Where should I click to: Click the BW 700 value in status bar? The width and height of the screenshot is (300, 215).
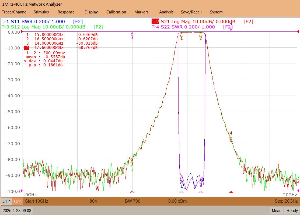point(132,201)
